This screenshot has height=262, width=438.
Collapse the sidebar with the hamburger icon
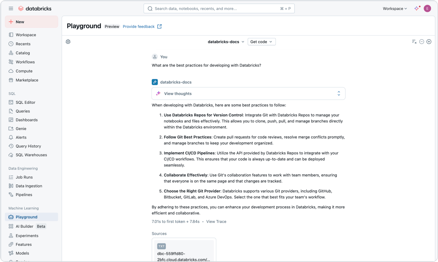(x=11, y=8)
